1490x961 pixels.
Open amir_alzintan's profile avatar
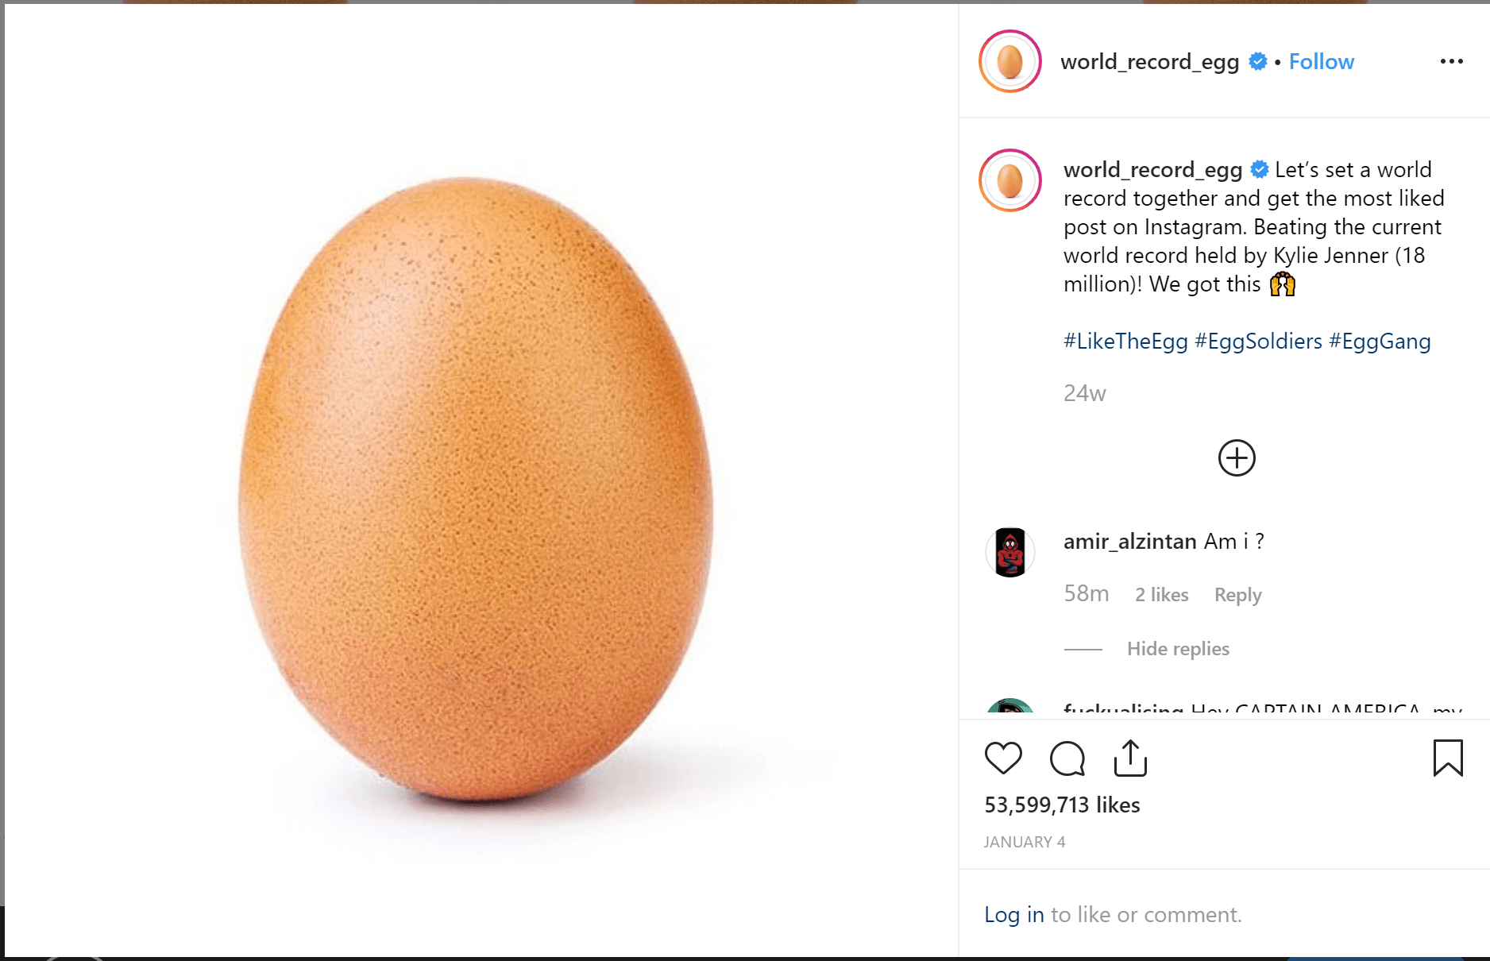pyautogui.click(x=1009, y=552)
